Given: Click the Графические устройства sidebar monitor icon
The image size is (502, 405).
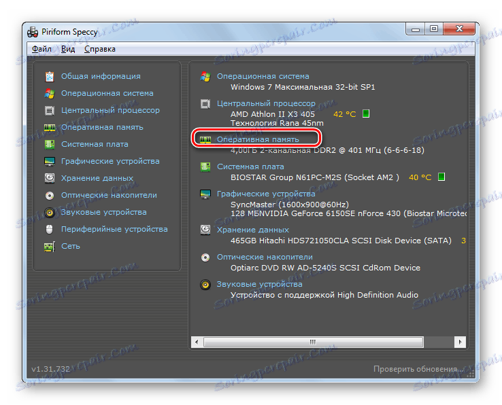Looking at the screenshot, I should (49, 161).
